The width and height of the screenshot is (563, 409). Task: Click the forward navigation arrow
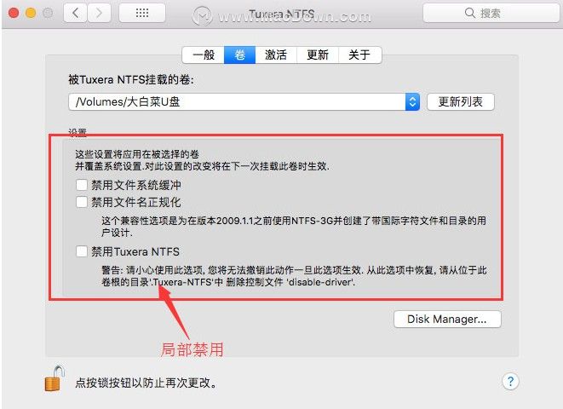(99, 14)
